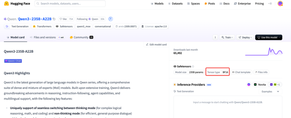Open Use this model dropdown
Screen dimensions: 291x118
[269, 37]
